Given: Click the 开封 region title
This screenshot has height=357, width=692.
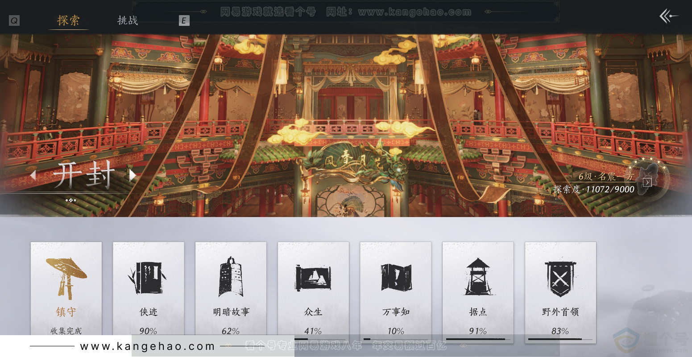Looking at the screenshot, I should [83, 176].
